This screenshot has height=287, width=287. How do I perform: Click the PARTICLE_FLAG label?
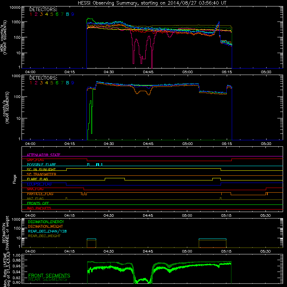click(40, 194)
